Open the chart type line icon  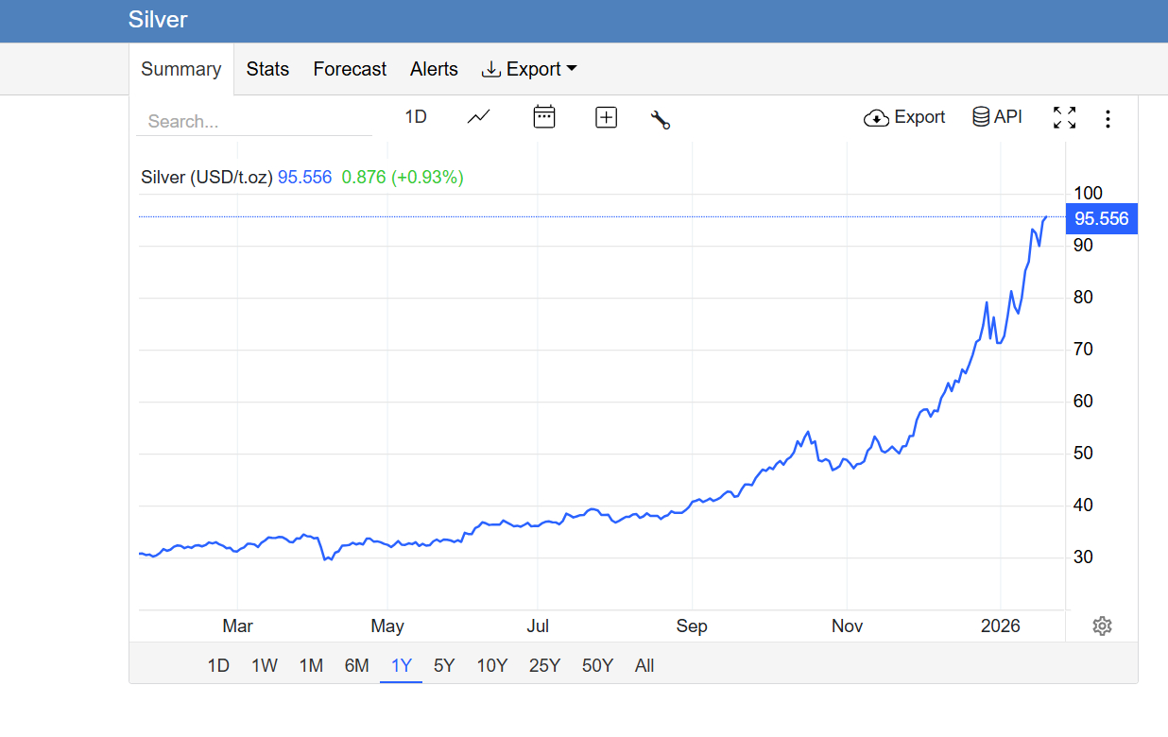[479, 117]
